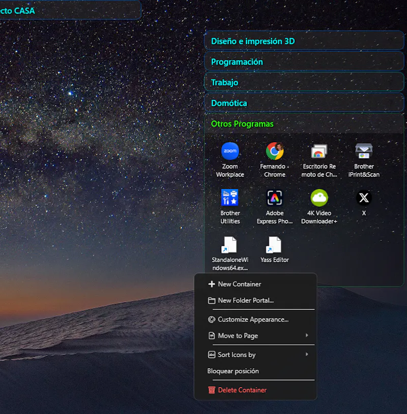The image size is (407, 414).
Task: Open Brother Utilities icon
Action: pyautogui.click(x=230, y=207)
